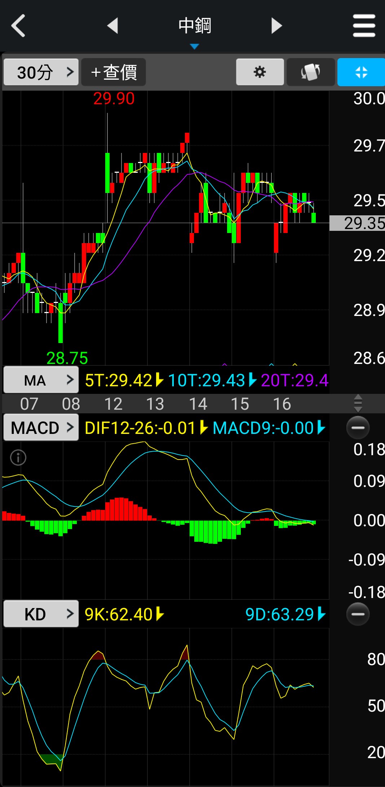Tap date 07 on the time axis
Image resolution: width=385 pixels, height=787 pixels.
(x=29, y=404)
